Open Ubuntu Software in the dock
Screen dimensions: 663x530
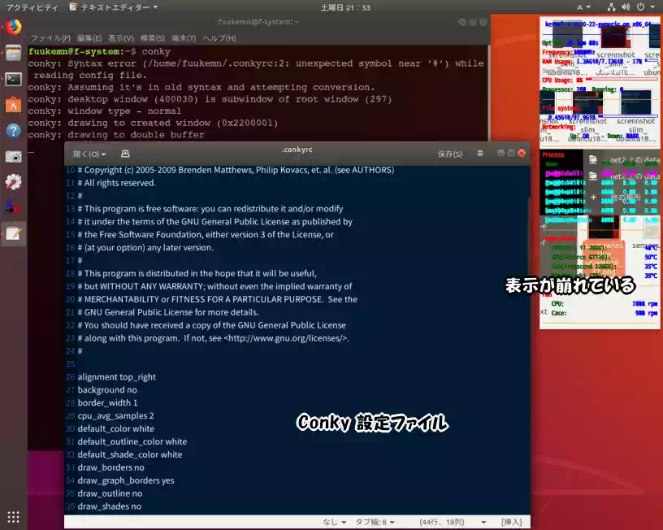point(14,105)
